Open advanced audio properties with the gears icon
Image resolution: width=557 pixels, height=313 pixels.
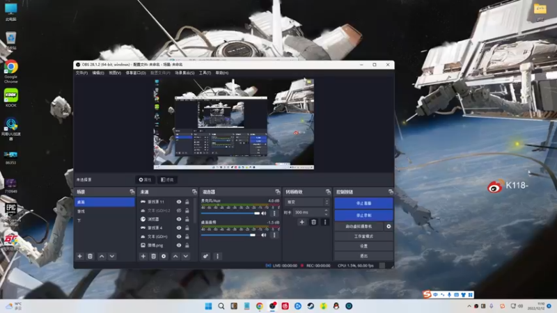[205, 256]
